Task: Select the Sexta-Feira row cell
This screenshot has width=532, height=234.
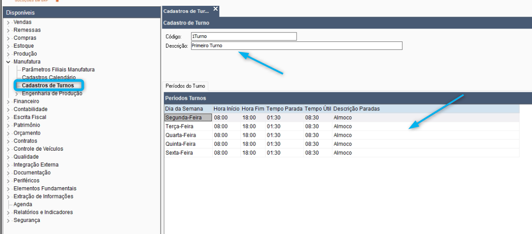Action: coord(188,153)
